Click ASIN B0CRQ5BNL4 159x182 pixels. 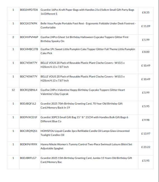[29, 90]
